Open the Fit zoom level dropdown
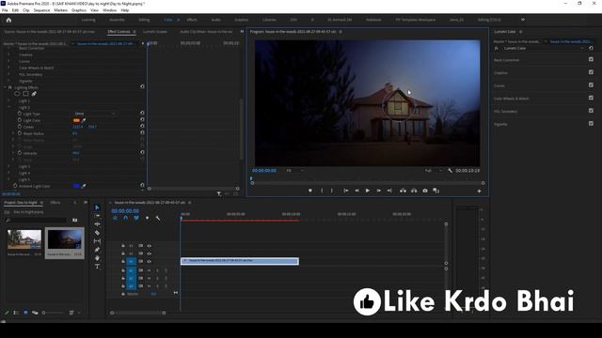Screen dimensions: 602x338 point(295,171)
